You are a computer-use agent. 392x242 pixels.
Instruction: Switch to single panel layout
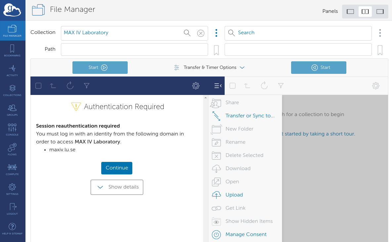coord(350,12)
